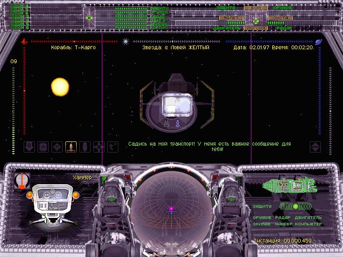The height and width of the screenshot is (257, 343).
Task: Click the first down-arrow icon in toolbar
Action: 30,146
